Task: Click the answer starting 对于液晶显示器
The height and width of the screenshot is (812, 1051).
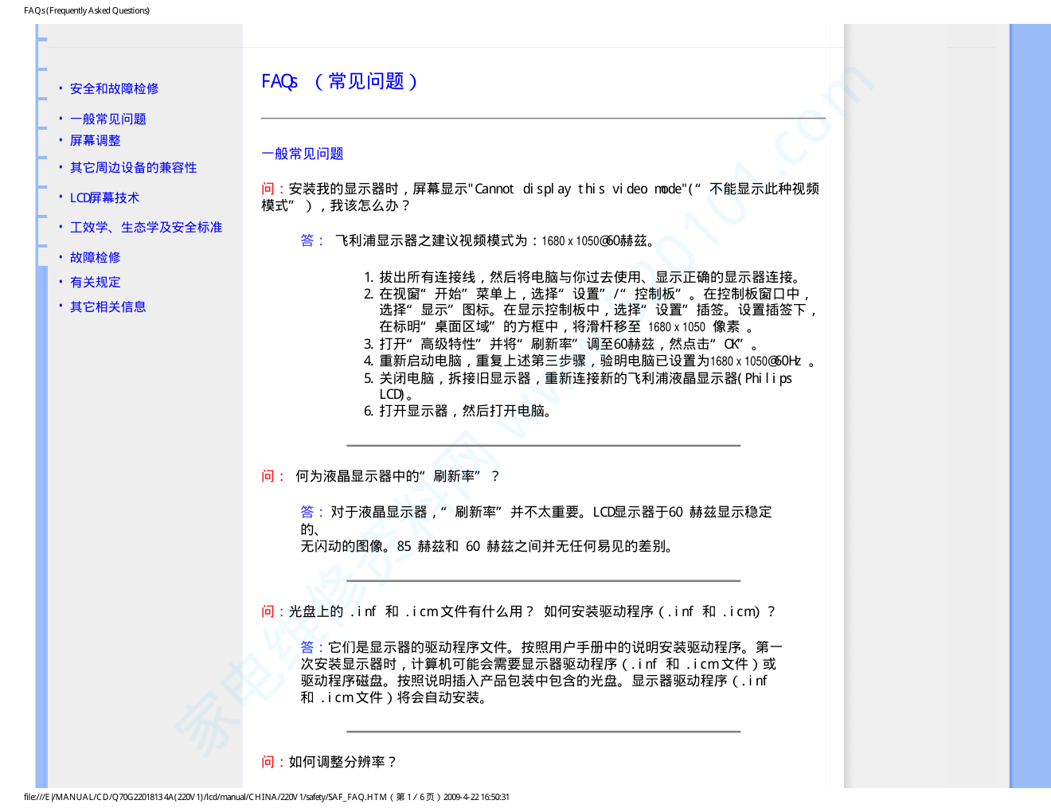Action: pyautogui.click(x=536, y=529)
